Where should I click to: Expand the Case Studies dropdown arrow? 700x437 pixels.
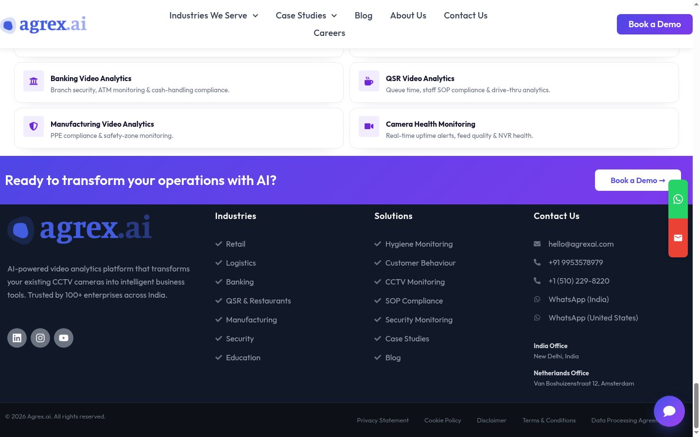pos(334,16)
